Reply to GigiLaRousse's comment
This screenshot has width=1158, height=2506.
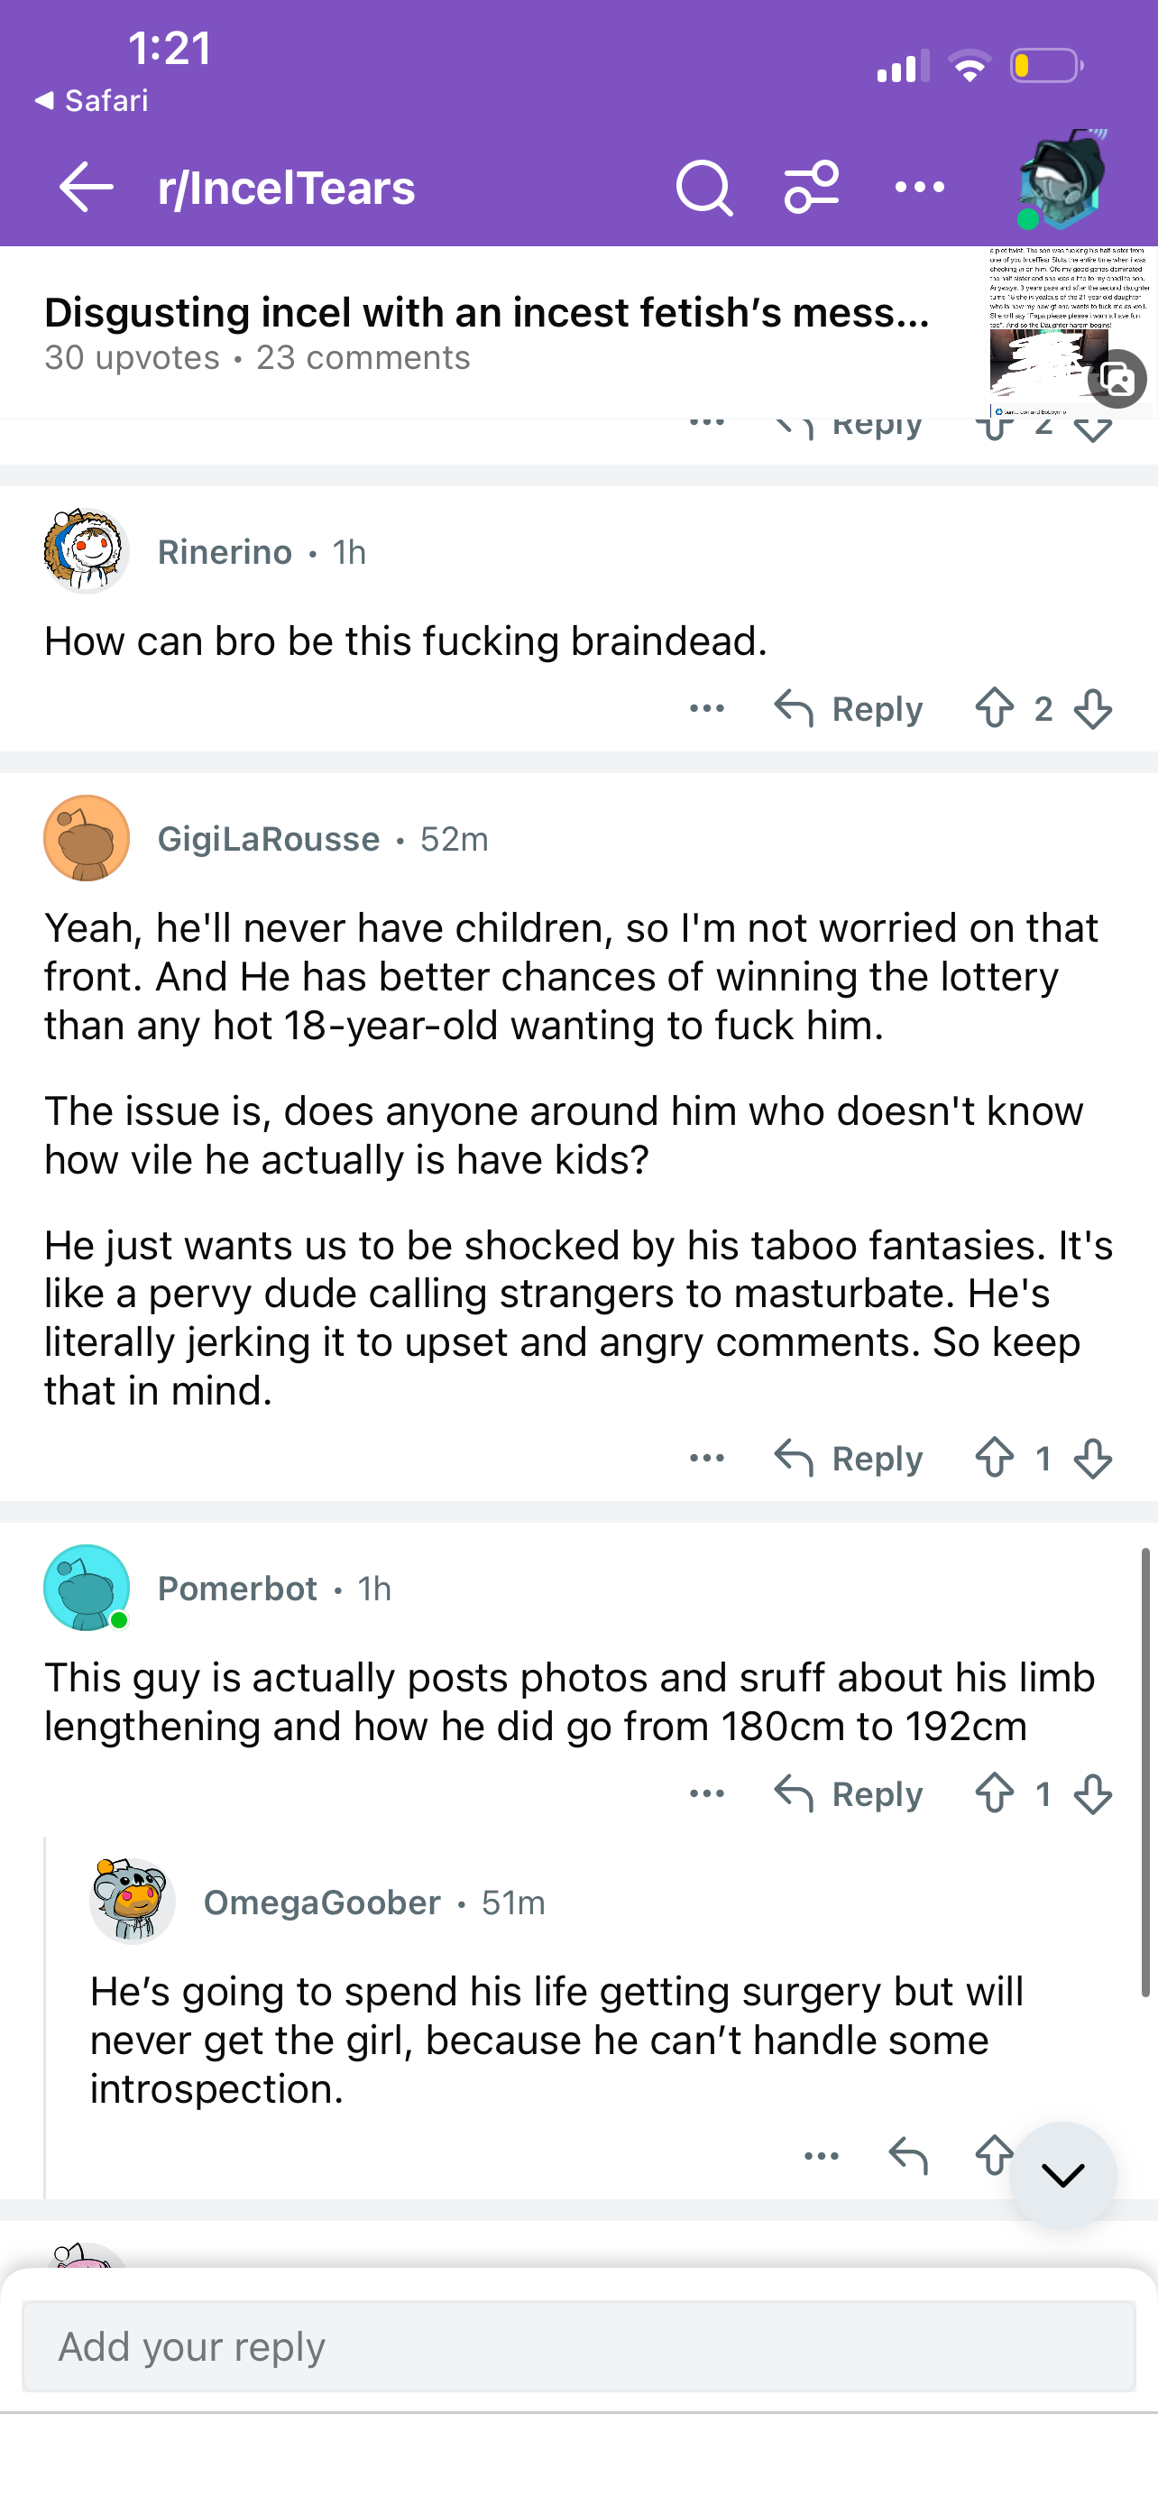(849, 1459)
